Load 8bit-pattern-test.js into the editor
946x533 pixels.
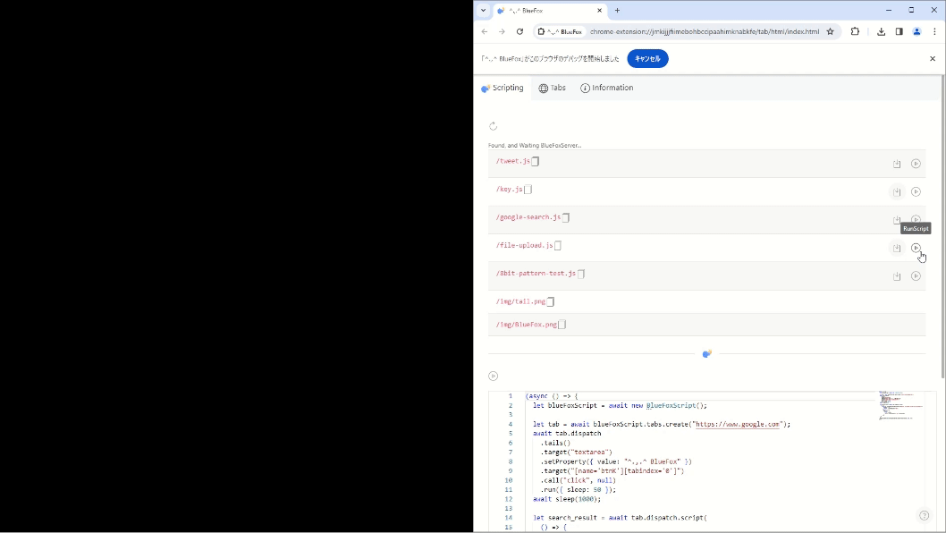coord(897,276)
